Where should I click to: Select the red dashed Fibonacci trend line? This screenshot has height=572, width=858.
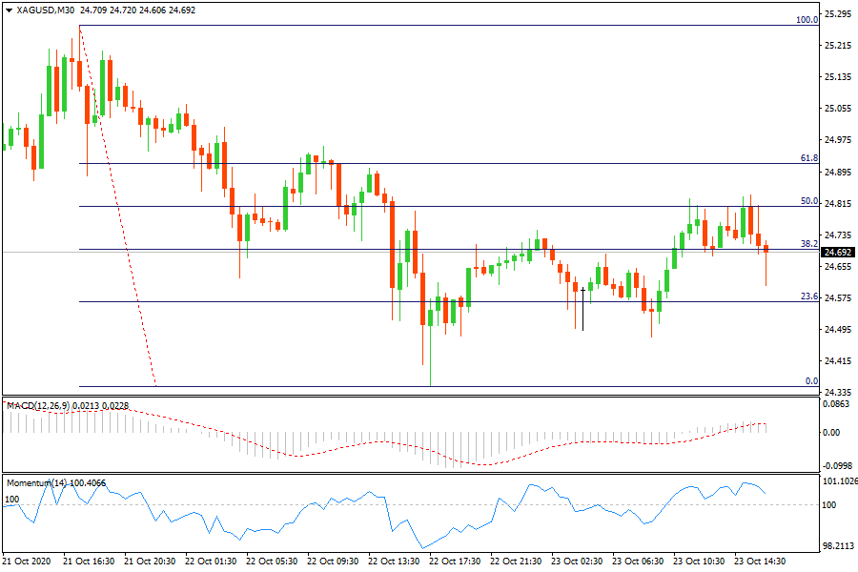[x=118, y=210]
